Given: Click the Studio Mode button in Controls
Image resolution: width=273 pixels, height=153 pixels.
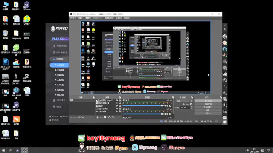Looking at the screenshot, I should coord(208,107).
